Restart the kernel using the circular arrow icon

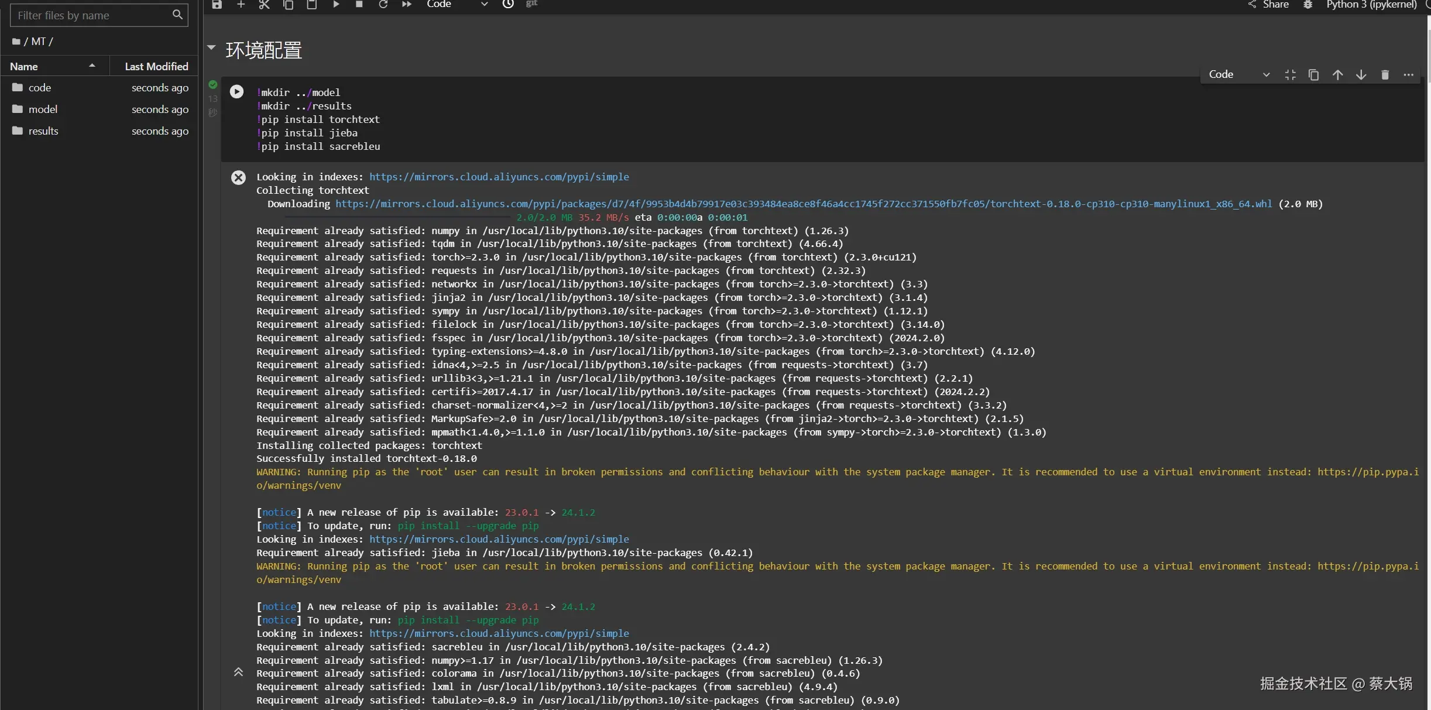pyautogui.click(x=383, y=4)
